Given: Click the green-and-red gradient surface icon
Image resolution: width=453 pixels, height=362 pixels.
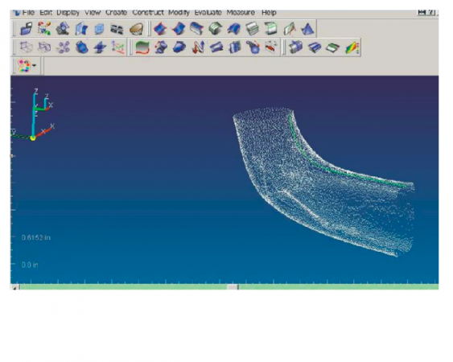Looking at the screenshot, I should click(142, 47).
